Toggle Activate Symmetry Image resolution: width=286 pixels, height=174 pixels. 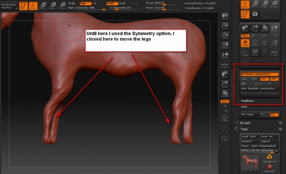[x=260, y=74]
